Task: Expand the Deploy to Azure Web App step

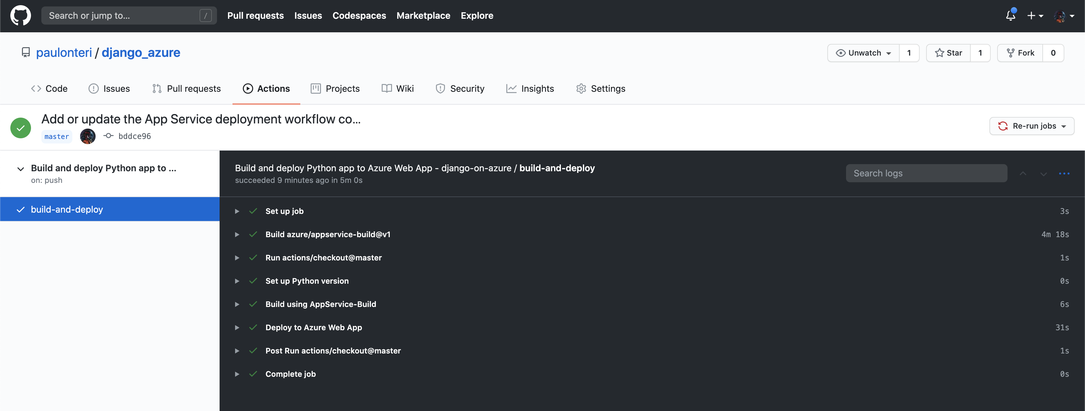Action: coord(237,327)
